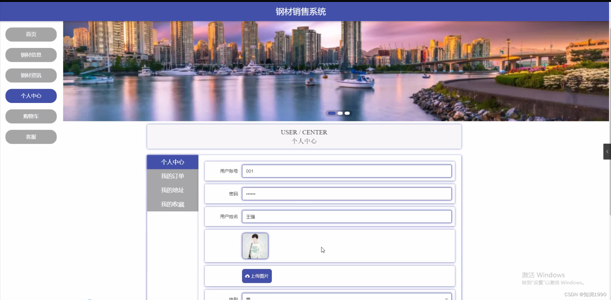This screenshot has height=300, width=611.
Task: Open the 钢材资讯 section
Action: click(x=31, y=75)
